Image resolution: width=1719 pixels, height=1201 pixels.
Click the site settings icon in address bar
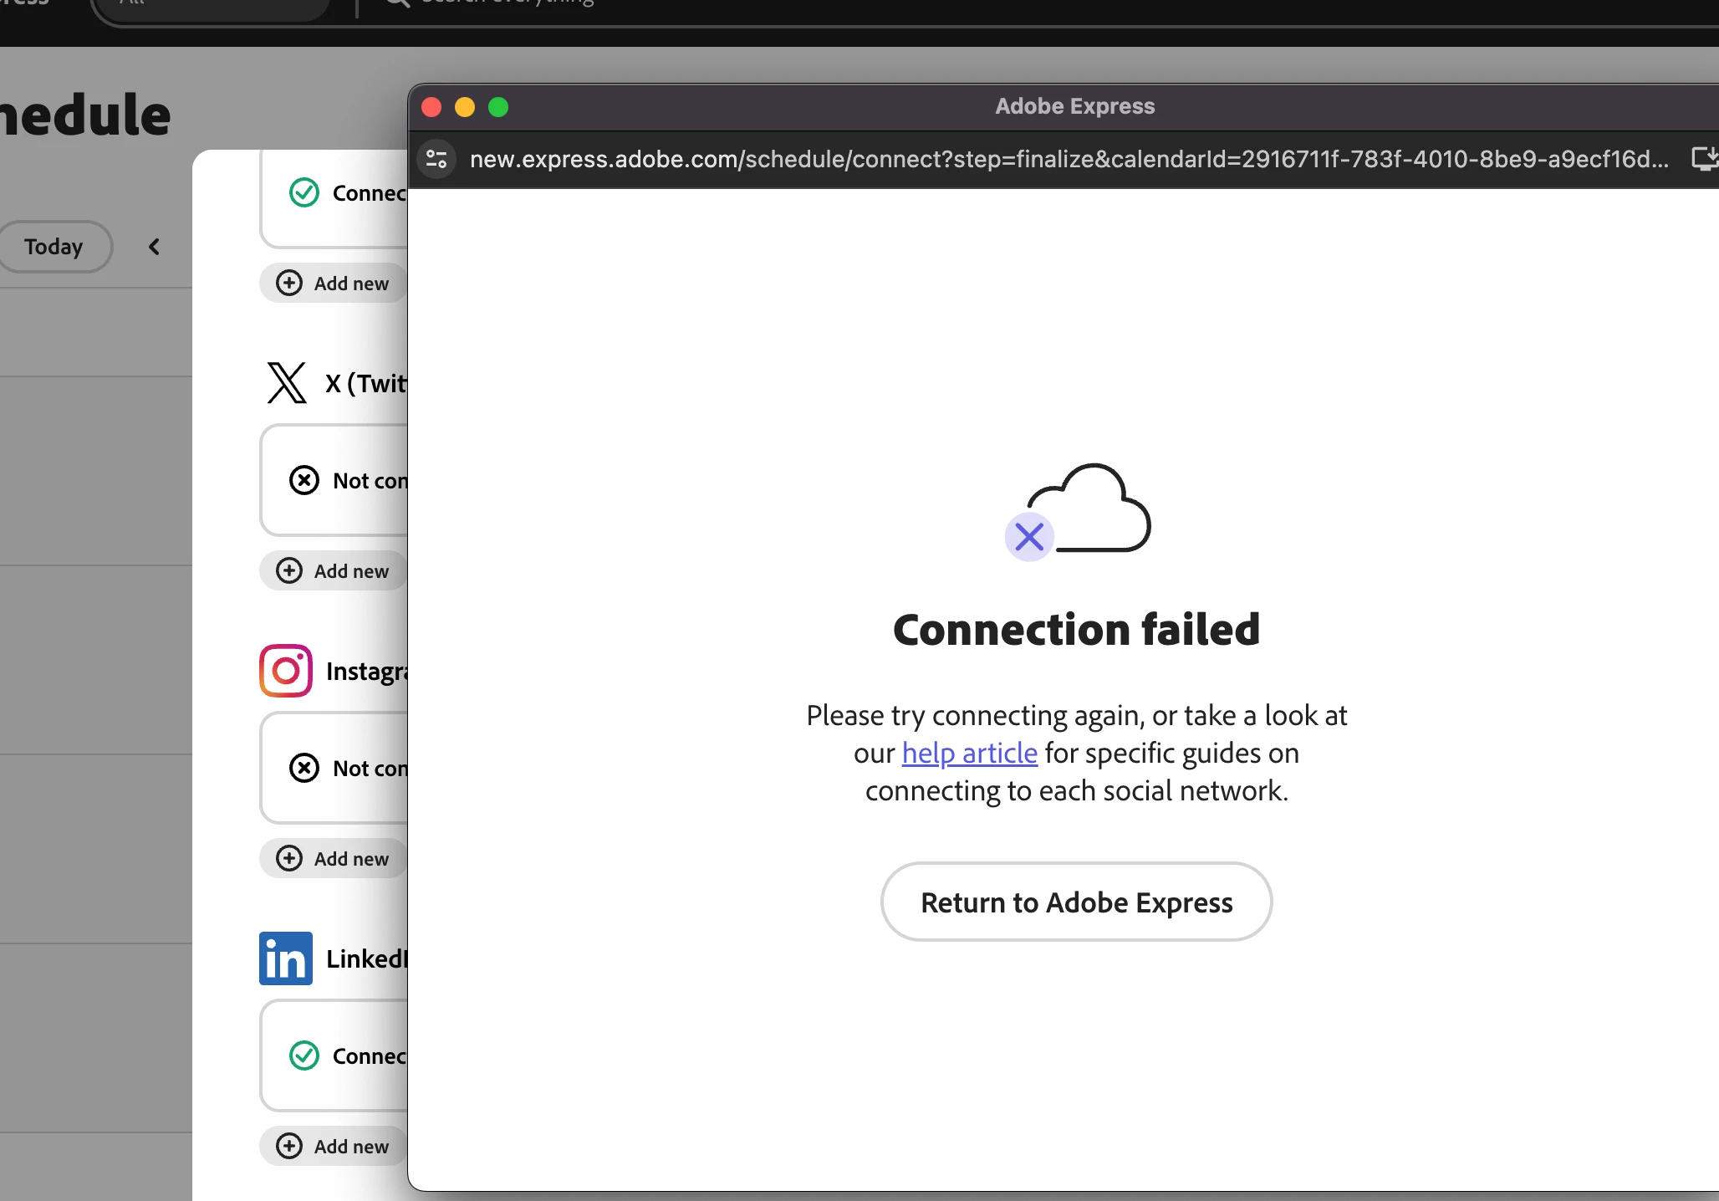click(436, 159)
